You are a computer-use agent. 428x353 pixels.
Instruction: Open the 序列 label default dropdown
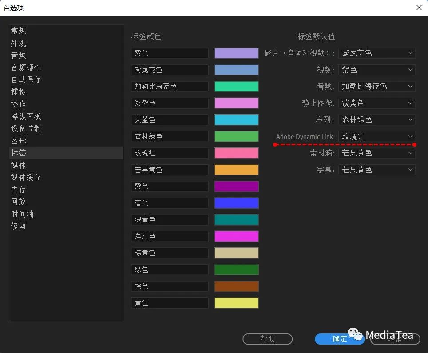tap(376, 119)
